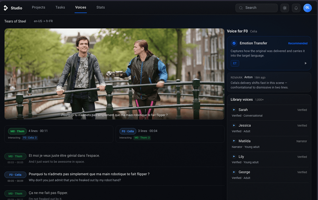Choose the Jessica library voice name
This screenshot has height=200, width=318.
pyautogui.click(x=245, y=125)
